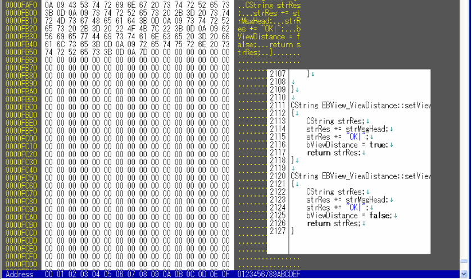Click 'CString strRes;' on line 2113

335,121
